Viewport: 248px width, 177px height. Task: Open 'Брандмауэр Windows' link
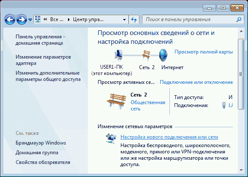41,143
